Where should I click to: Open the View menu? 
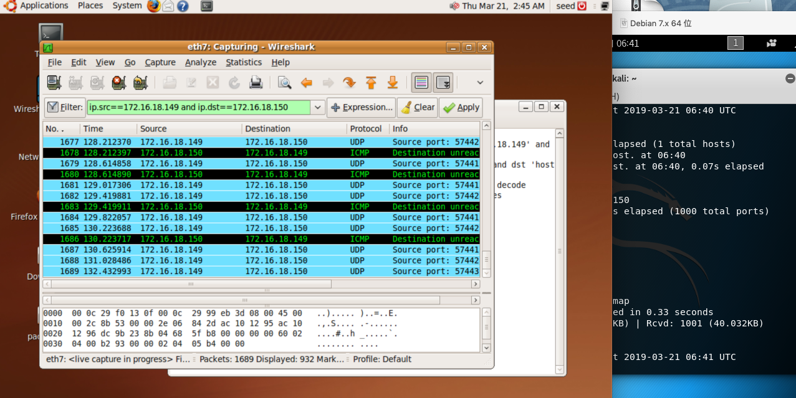point(105,62)
